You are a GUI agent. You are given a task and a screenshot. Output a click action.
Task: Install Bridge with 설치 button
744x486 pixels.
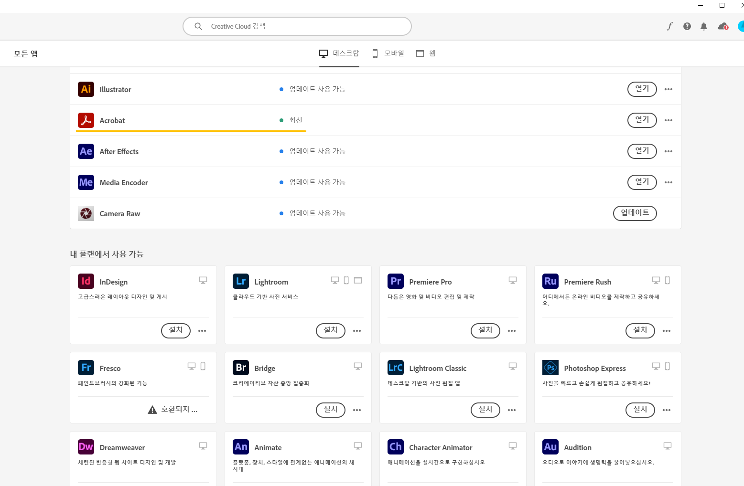[331, 410]
